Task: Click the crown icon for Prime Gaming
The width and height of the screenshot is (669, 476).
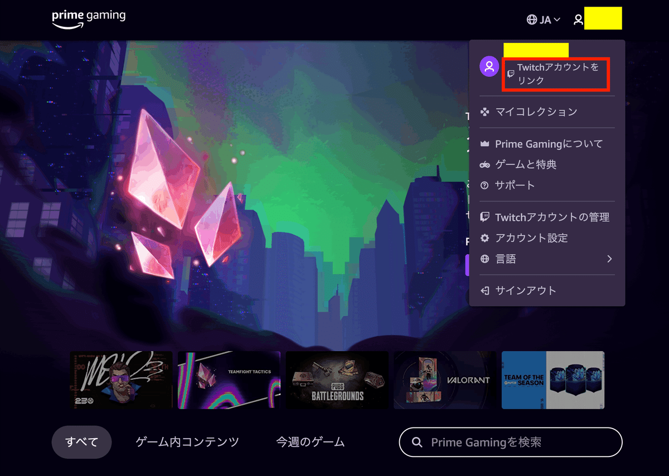Action: (485, 144)
